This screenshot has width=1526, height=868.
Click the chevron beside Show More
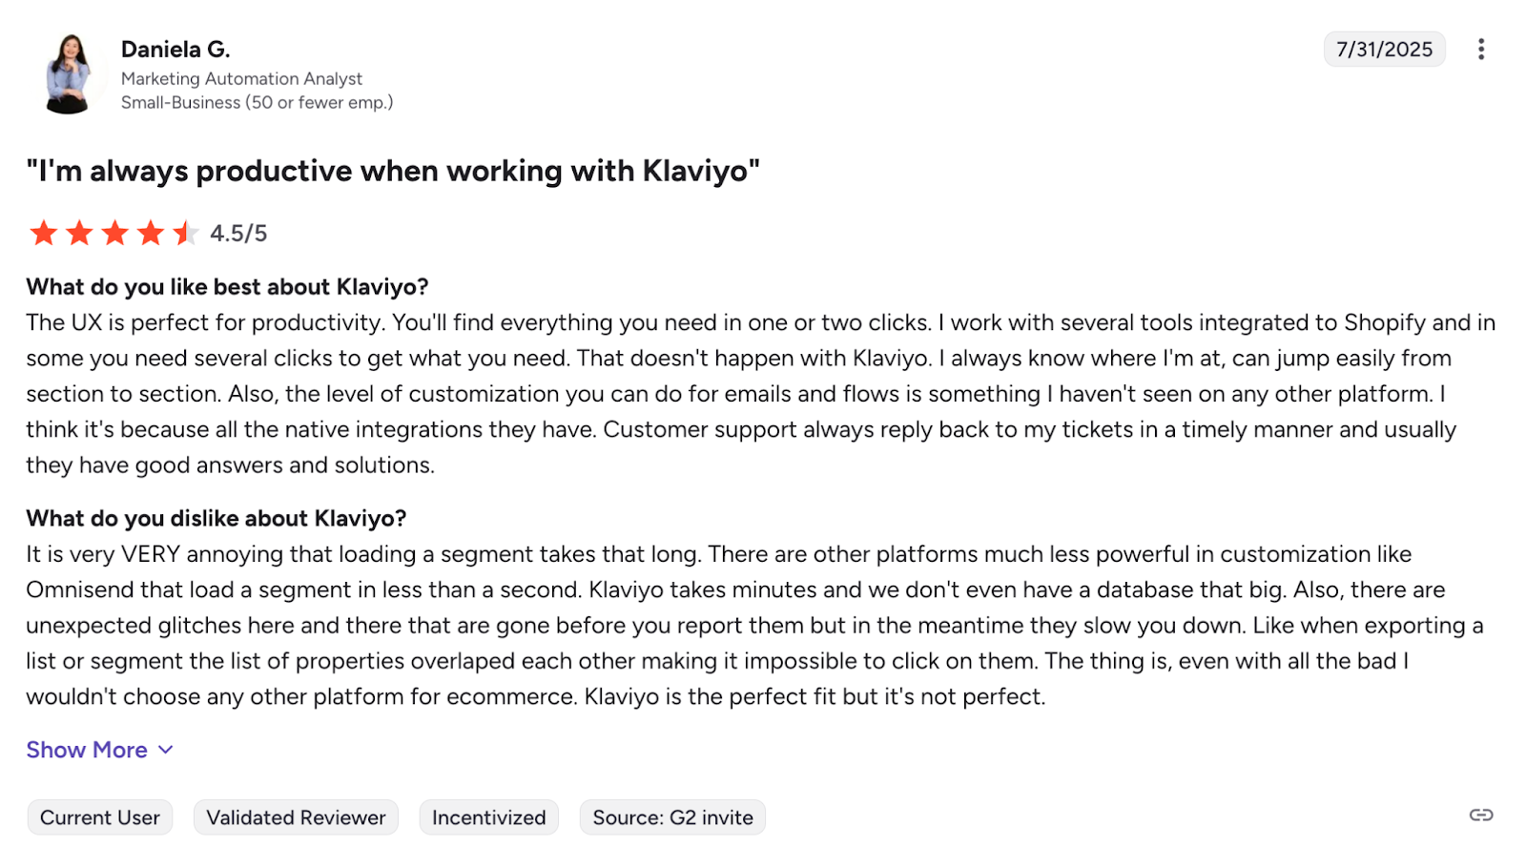164,750
